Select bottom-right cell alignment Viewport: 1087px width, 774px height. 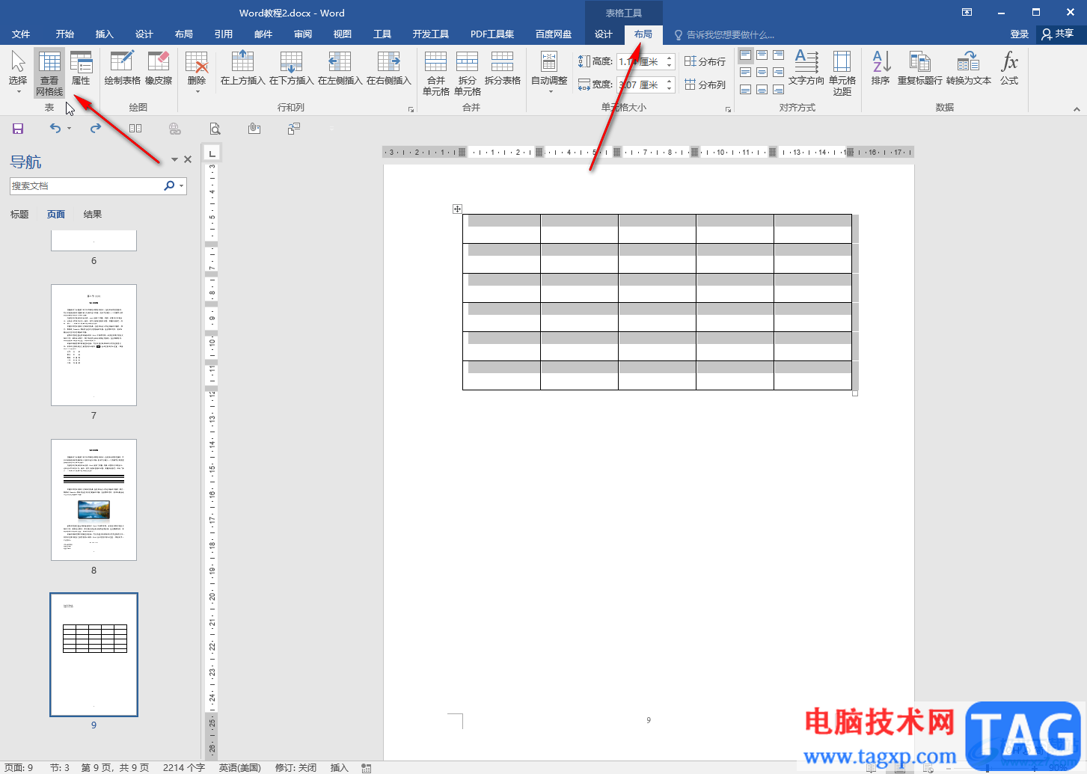778,90
